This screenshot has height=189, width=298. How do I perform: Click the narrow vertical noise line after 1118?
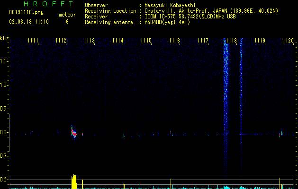(241, 108)
